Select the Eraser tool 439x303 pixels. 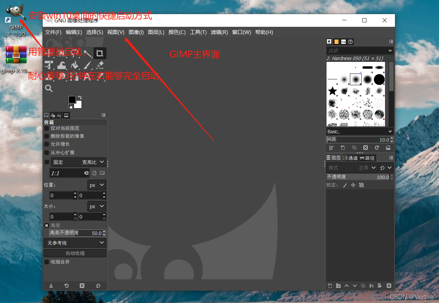tap(100, 65)
